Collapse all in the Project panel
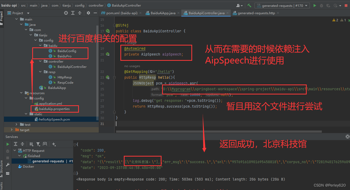This screenshot has width=350, height=190. point(80,13)
